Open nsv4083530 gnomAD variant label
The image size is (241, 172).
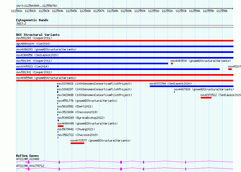coord(201,61)
